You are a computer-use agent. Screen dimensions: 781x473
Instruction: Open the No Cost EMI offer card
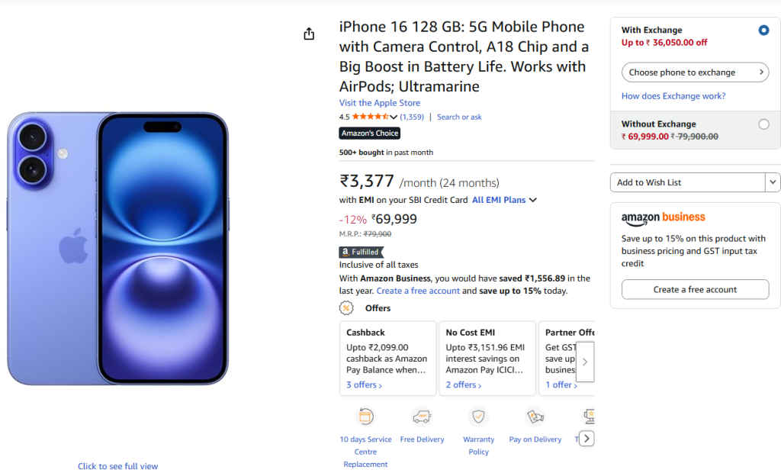point(487,357)
